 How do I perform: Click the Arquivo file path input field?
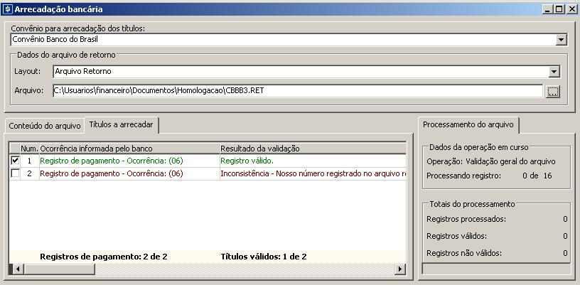297,91
